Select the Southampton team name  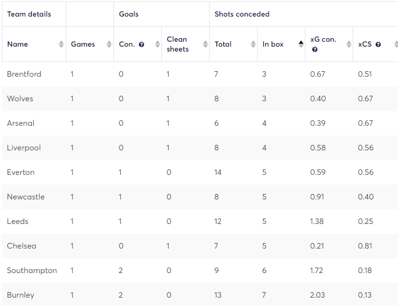pyautogui.click(x=32, y=271)
